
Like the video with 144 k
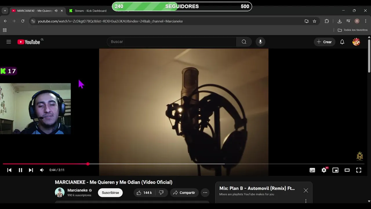pyautogui.click(x=144, y=193)
